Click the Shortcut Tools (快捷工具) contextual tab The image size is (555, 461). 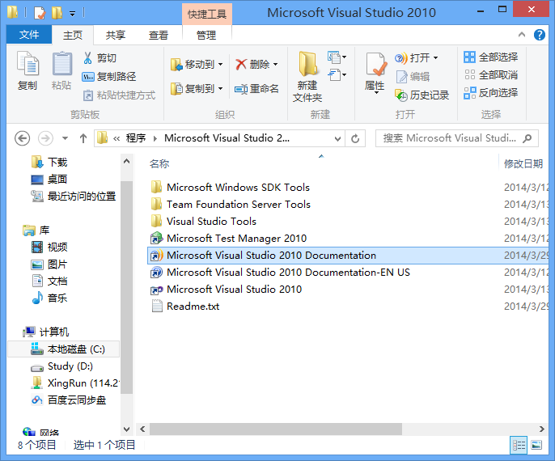[207, 14]
